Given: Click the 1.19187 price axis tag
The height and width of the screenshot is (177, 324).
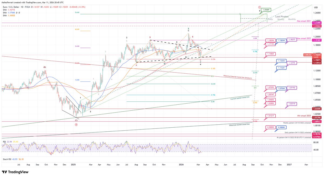Looking at the screenshot, I should (317, 40).
